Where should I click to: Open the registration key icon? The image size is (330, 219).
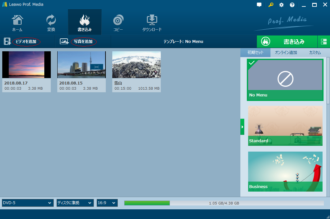(x=271, y=5)
